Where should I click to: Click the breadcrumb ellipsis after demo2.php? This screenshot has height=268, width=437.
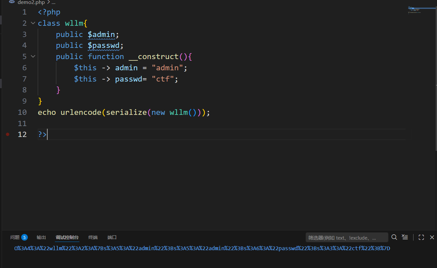click(53, 2)
